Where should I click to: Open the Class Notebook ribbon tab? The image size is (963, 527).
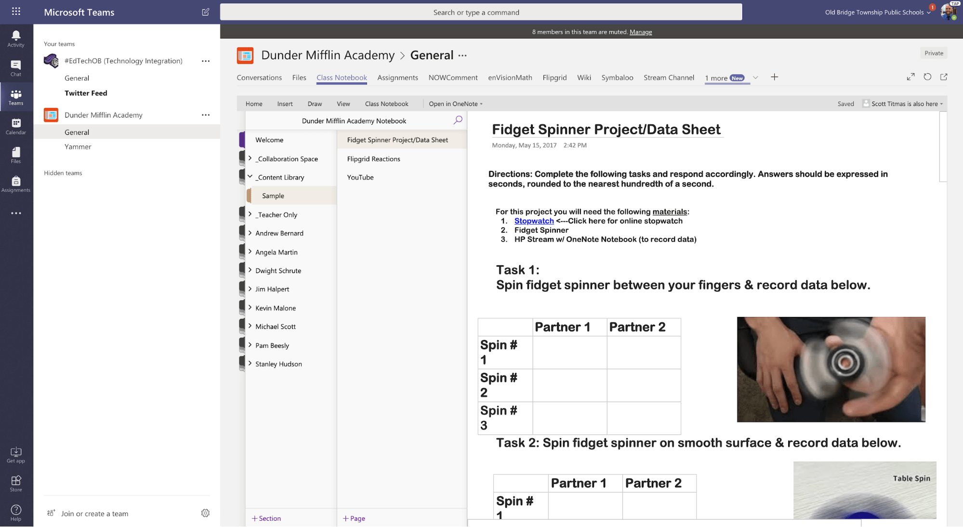coord(386,104)
